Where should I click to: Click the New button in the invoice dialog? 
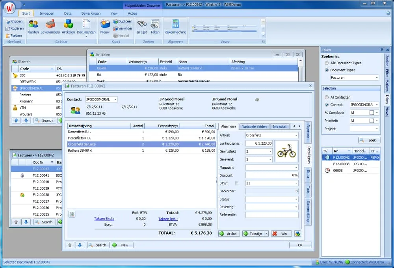[122, 245]
